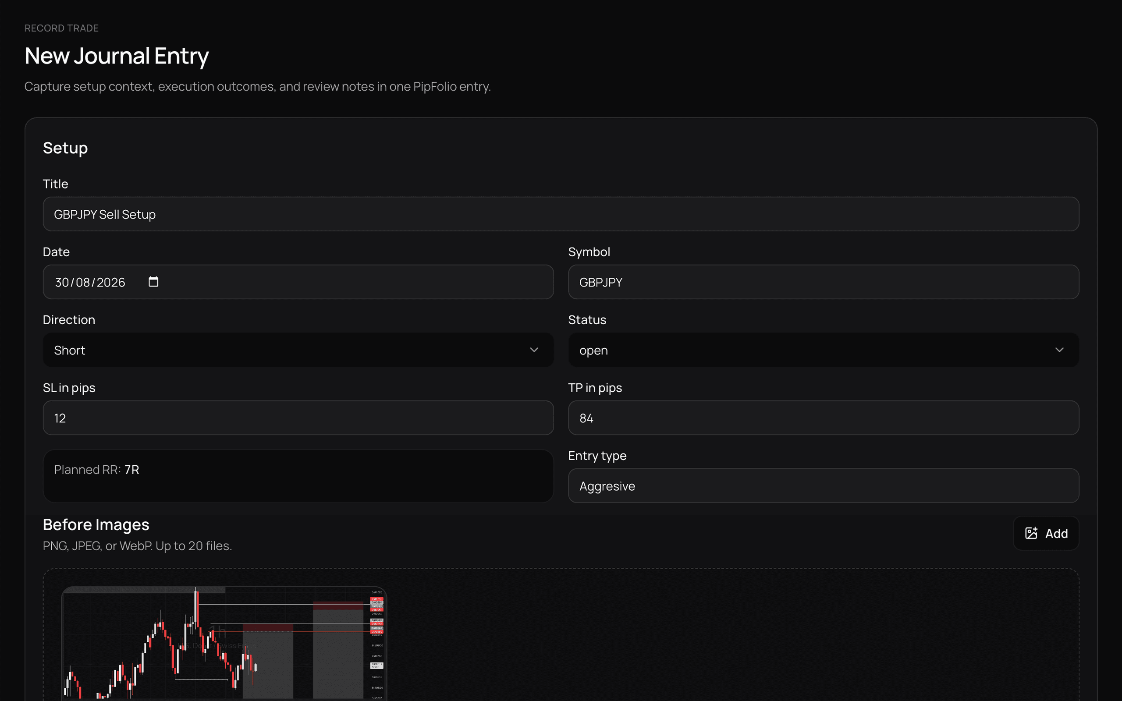Click the Date field showing 30/08/2026
The height and width of the screenshot is (701, 1122).
[x=298, y=282]
